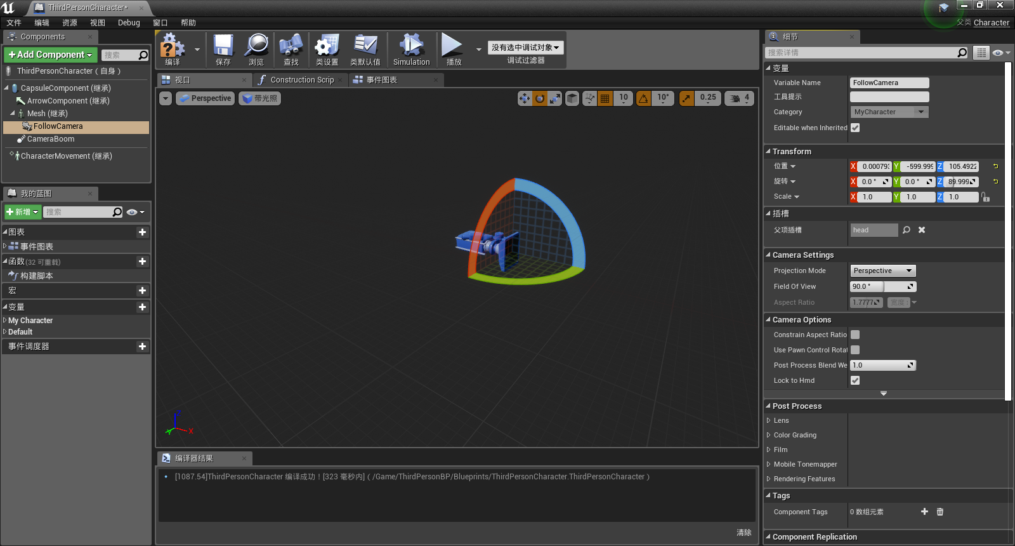Click the 编译 compile toolbar icon
Image resolution: width=1015 pixels, height=546 pixels.
tap(172, 50)
